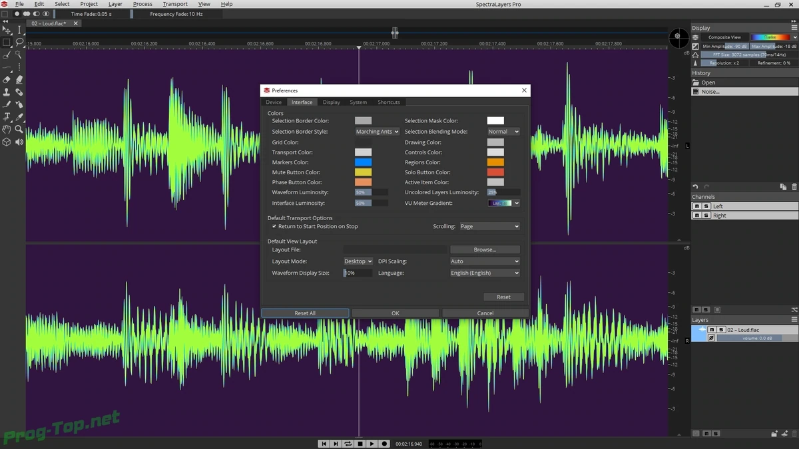Solo the 02 – Loud.flac layer

point(721,330)
